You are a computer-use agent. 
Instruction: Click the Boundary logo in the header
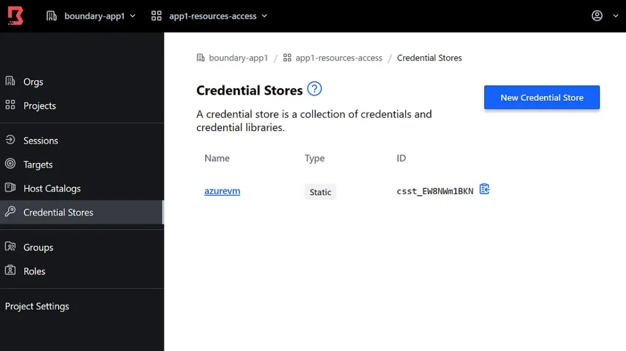pos(15,16)
